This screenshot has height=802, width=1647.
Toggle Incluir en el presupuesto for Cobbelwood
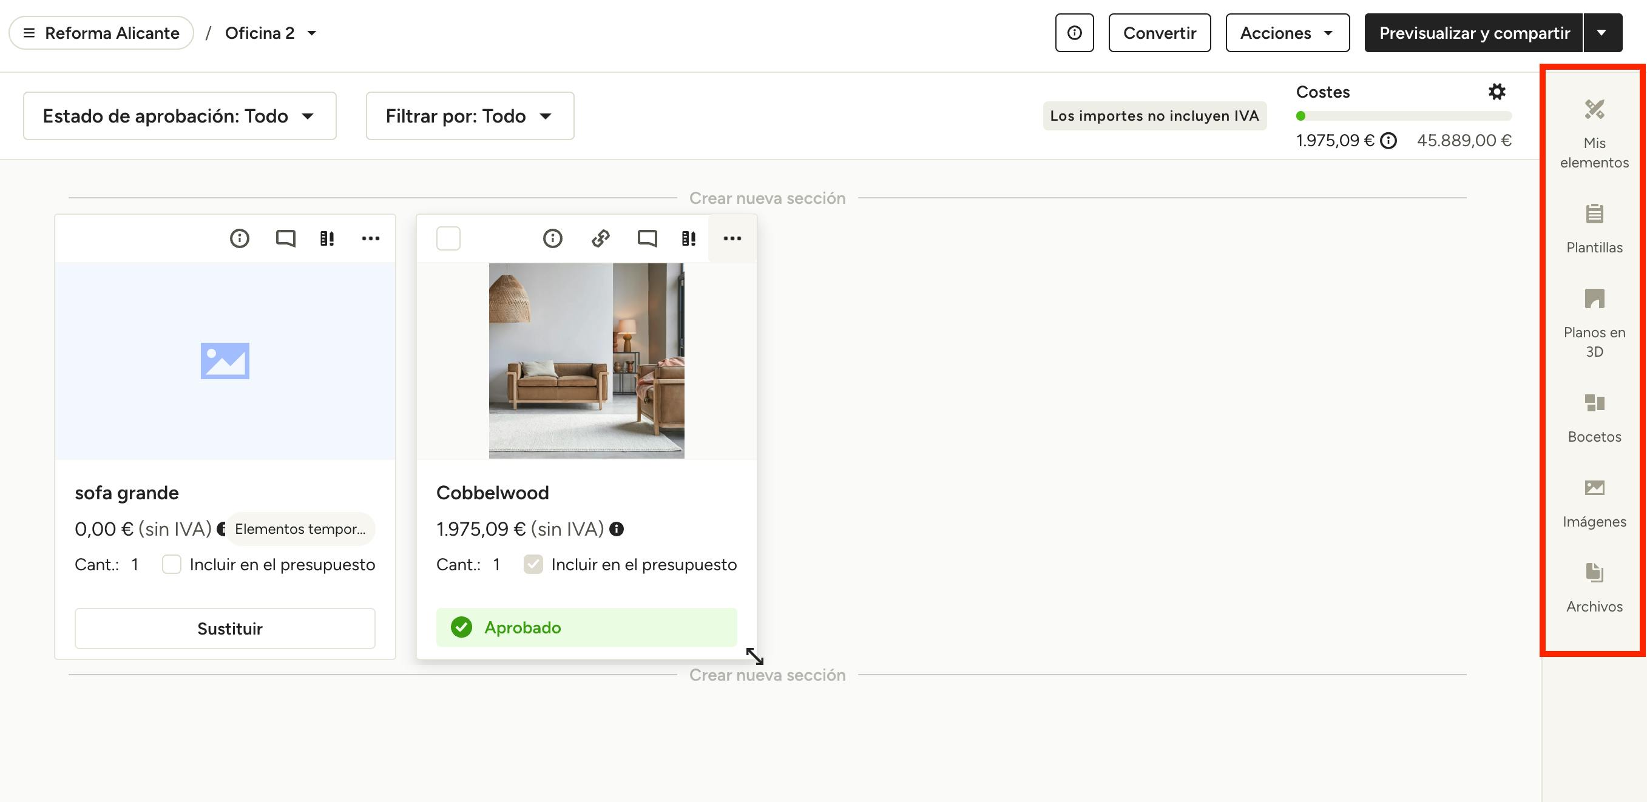(533, 564)
